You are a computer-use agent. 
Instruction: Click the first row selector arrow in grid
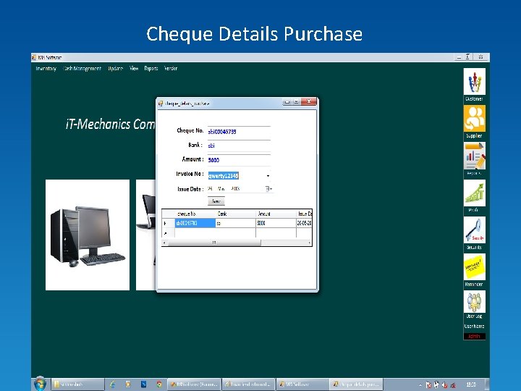pos(168,223)
